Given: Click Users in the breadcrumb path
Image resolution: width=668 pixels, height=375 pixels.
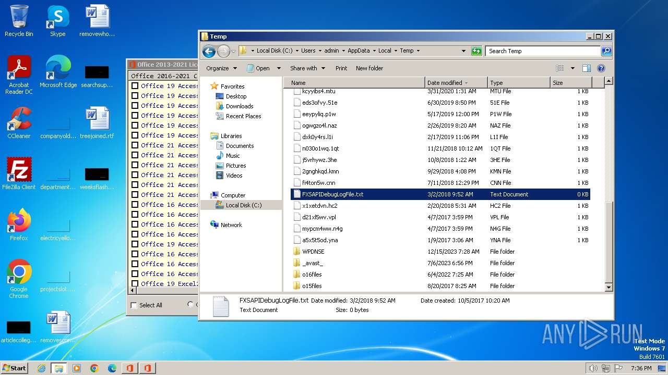Looking at the screenshot, I should pos(308,51).
